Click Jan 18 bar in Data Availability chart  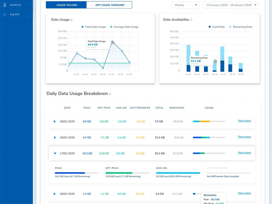point(230,64)
